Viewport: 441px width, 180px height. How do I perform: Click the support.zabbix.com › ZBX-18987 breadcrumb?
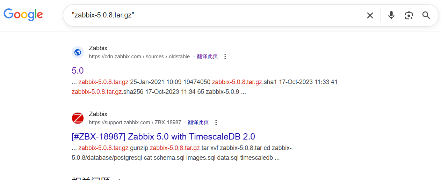(x=135, y=122)
